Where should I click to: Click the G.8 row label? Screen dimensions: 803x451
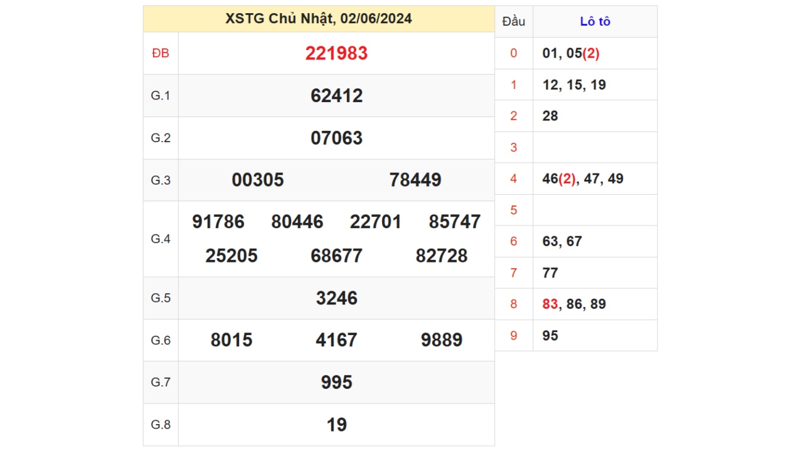[x=161, y=425]
